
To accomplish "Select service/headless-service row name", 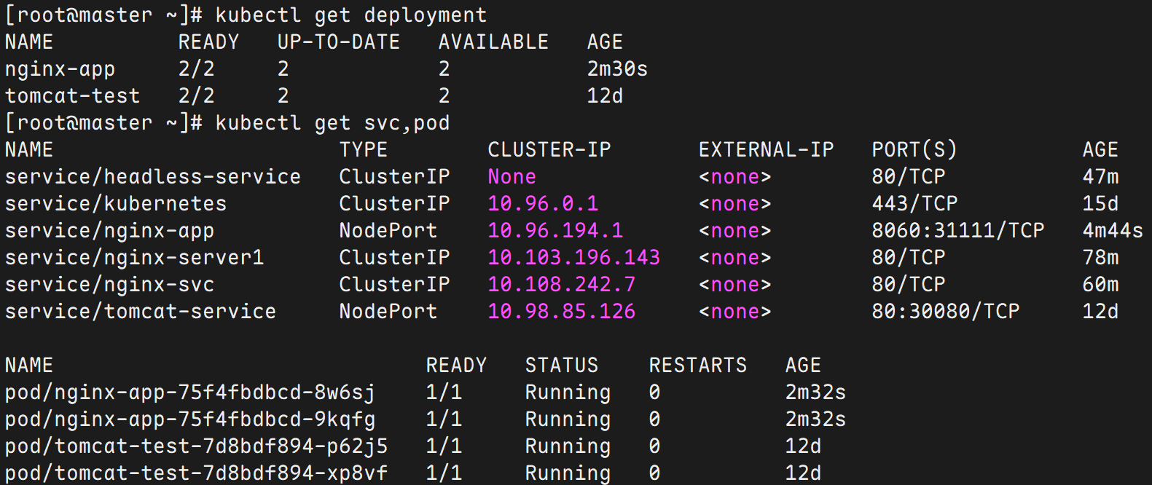I will tap(153, 177).
